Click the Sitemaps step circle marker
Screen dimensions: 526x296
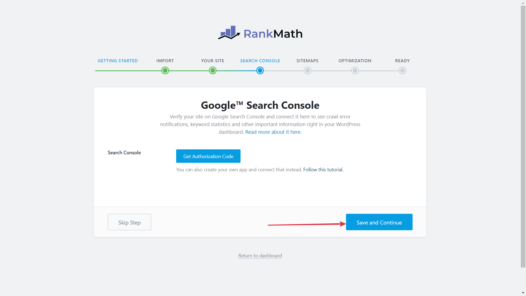(x=307, y=71)
